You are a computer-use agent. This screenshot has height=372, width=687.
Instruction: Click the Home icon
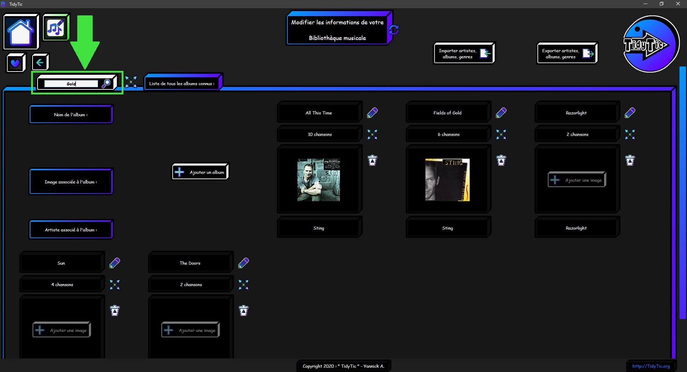[x=21, y=31]
